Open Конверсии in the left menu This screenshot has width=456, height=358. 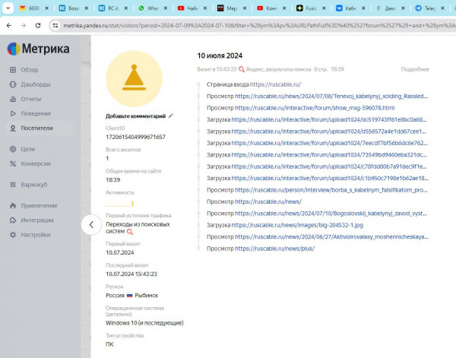35,163
